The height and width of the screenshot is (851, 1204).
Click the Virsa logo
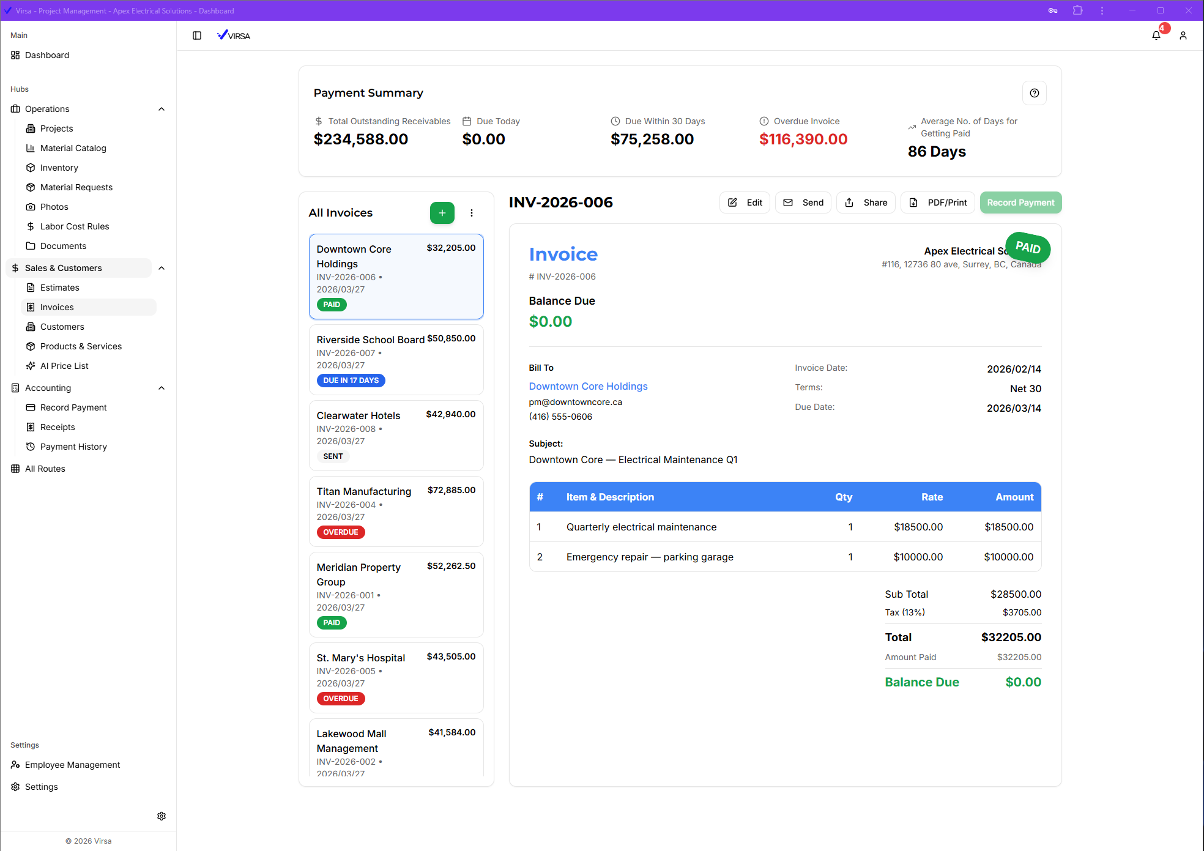pyautogui.click(x=234, y=35)
